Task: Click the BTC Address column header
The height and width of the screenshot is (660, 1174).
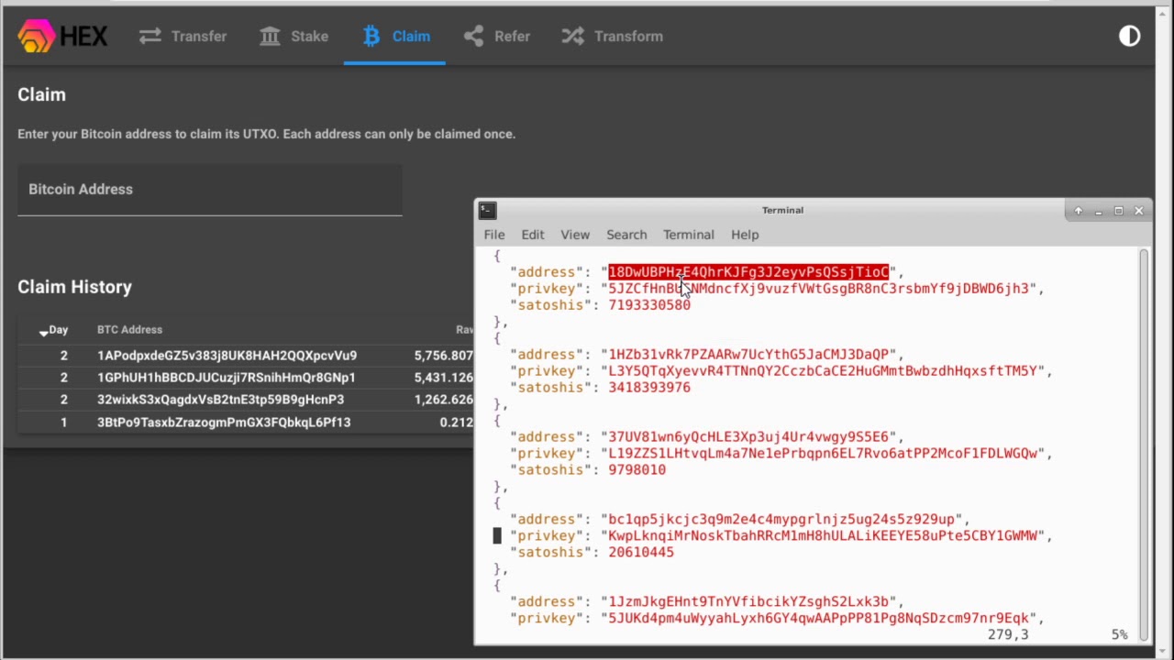Action: click(129, 330)
